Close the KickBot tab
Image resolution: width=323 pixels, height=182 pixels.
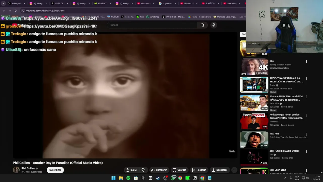point(111,4)
